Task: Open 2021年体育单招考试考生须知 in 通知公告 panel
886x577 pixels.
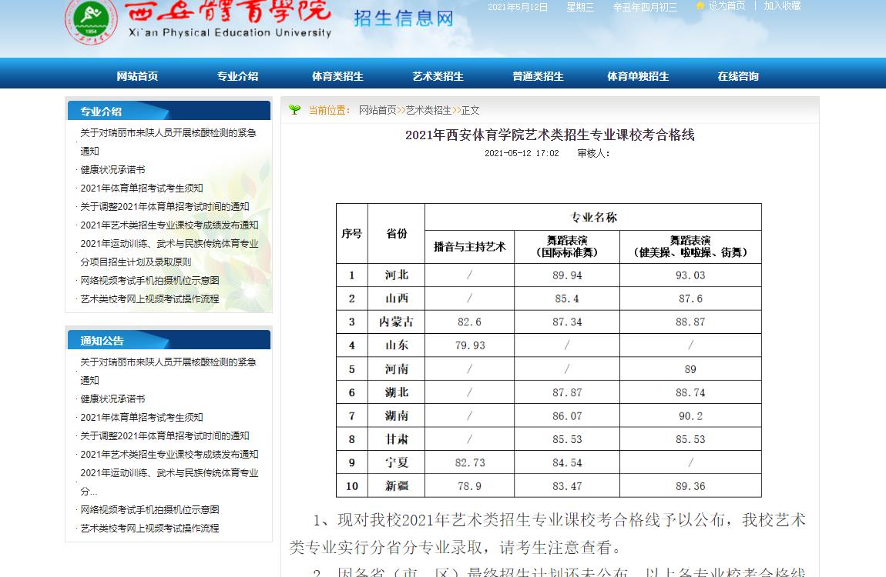Action: [x=141, y=418]
